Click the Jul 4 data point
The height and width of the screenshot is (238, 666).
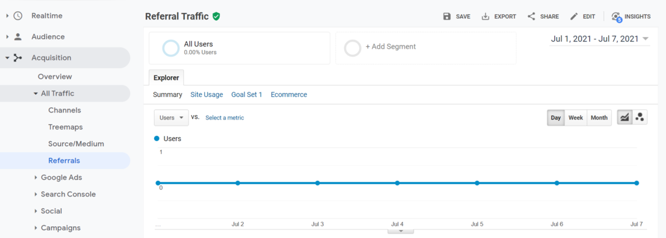click(397, 183)
